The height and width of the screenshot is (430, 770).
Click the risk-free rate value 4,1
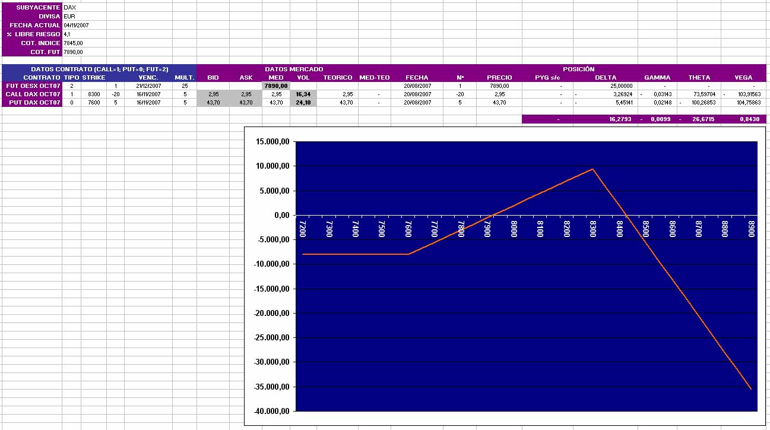66,34
